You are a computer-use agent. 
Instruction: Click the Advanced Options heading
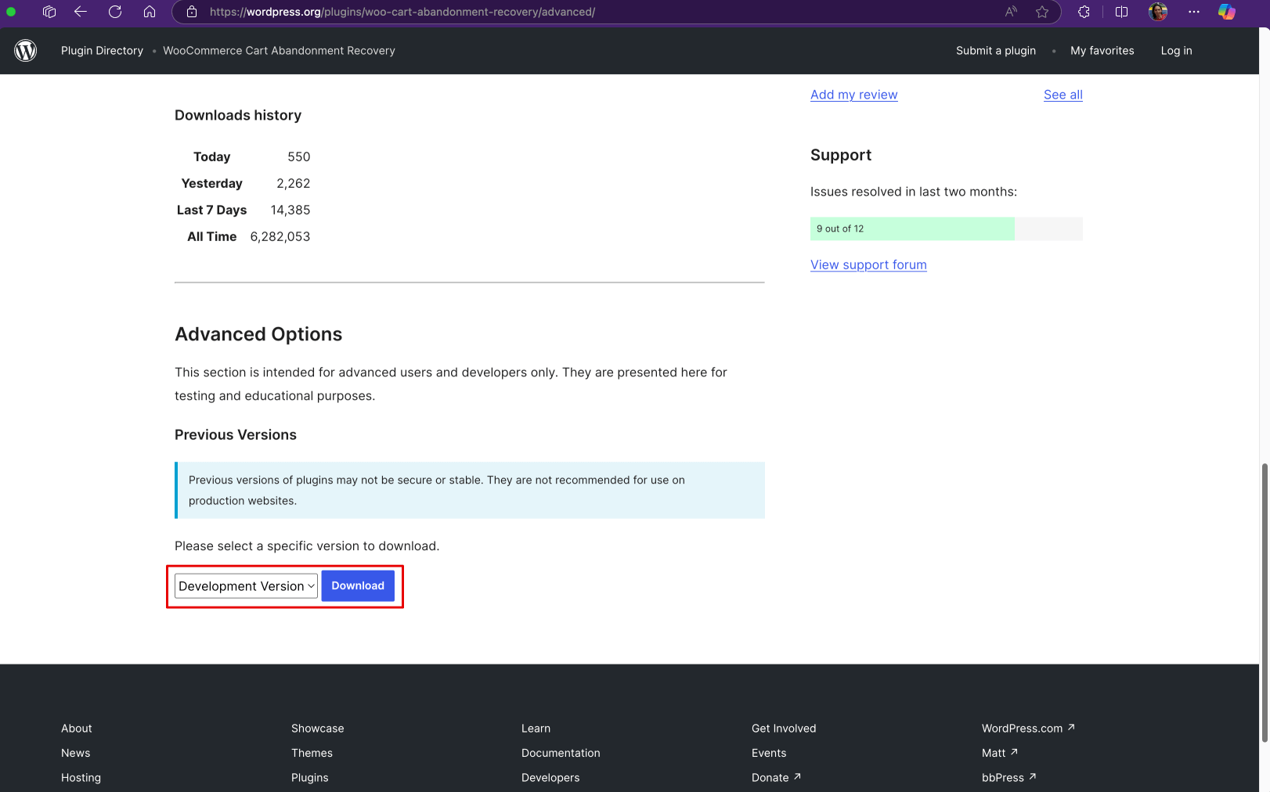258,334
